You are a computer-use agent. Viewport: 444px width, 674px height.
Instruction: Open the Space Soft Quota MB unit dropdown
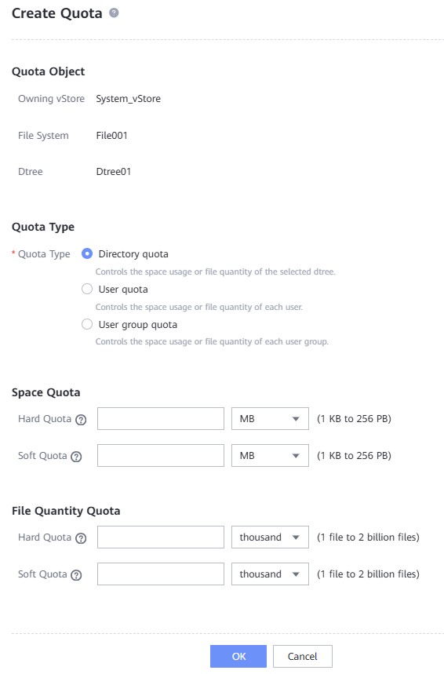(270, 456)
